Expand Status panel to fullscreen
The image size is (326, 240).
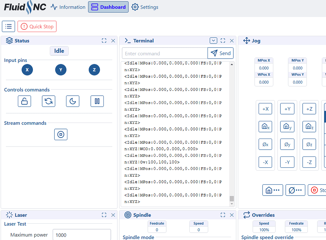[x=104, y=41]
